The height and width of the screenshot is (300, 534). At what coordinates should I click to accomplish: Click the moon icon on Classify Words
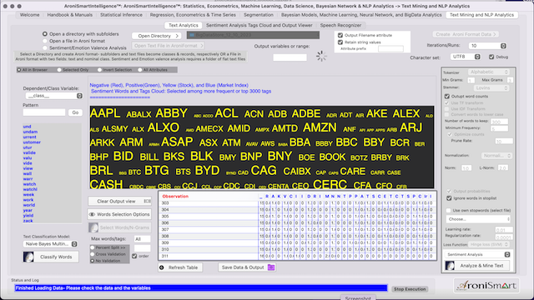coord(28,257)
